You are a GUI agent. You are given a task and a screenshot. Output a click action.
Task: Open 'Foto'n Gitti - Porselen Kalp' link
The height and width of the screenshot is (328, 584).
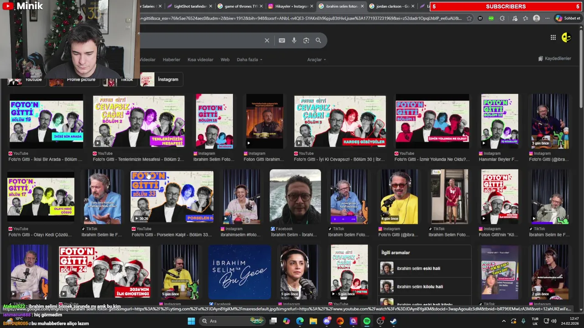(x=172, y=235)
